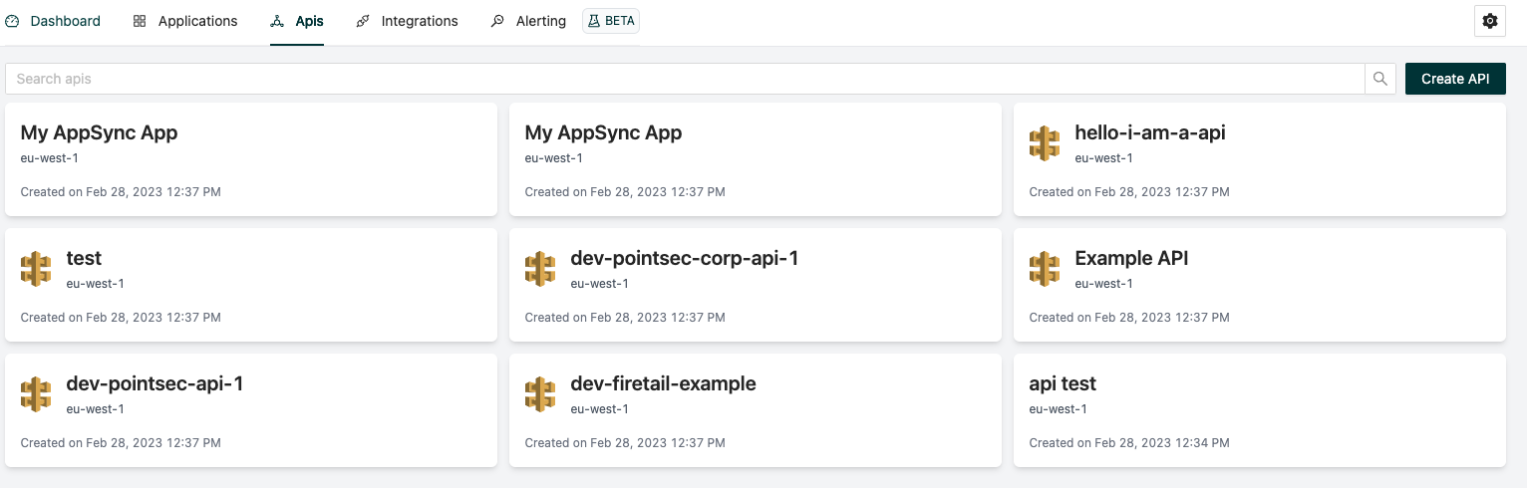This screenshot has width=1527, height=488.
Task: Click the settings gear icon
Action: (1489, 21)
